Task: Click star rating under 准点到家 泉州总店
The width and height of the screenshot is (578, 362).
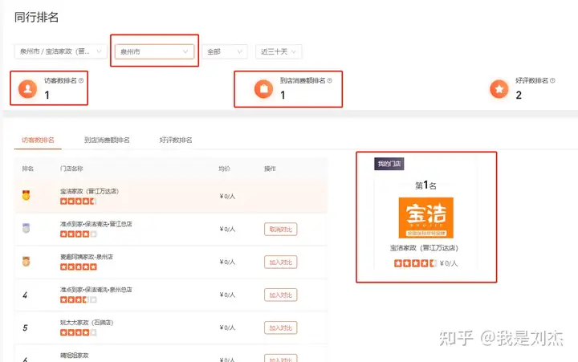Action: (78, 299)
